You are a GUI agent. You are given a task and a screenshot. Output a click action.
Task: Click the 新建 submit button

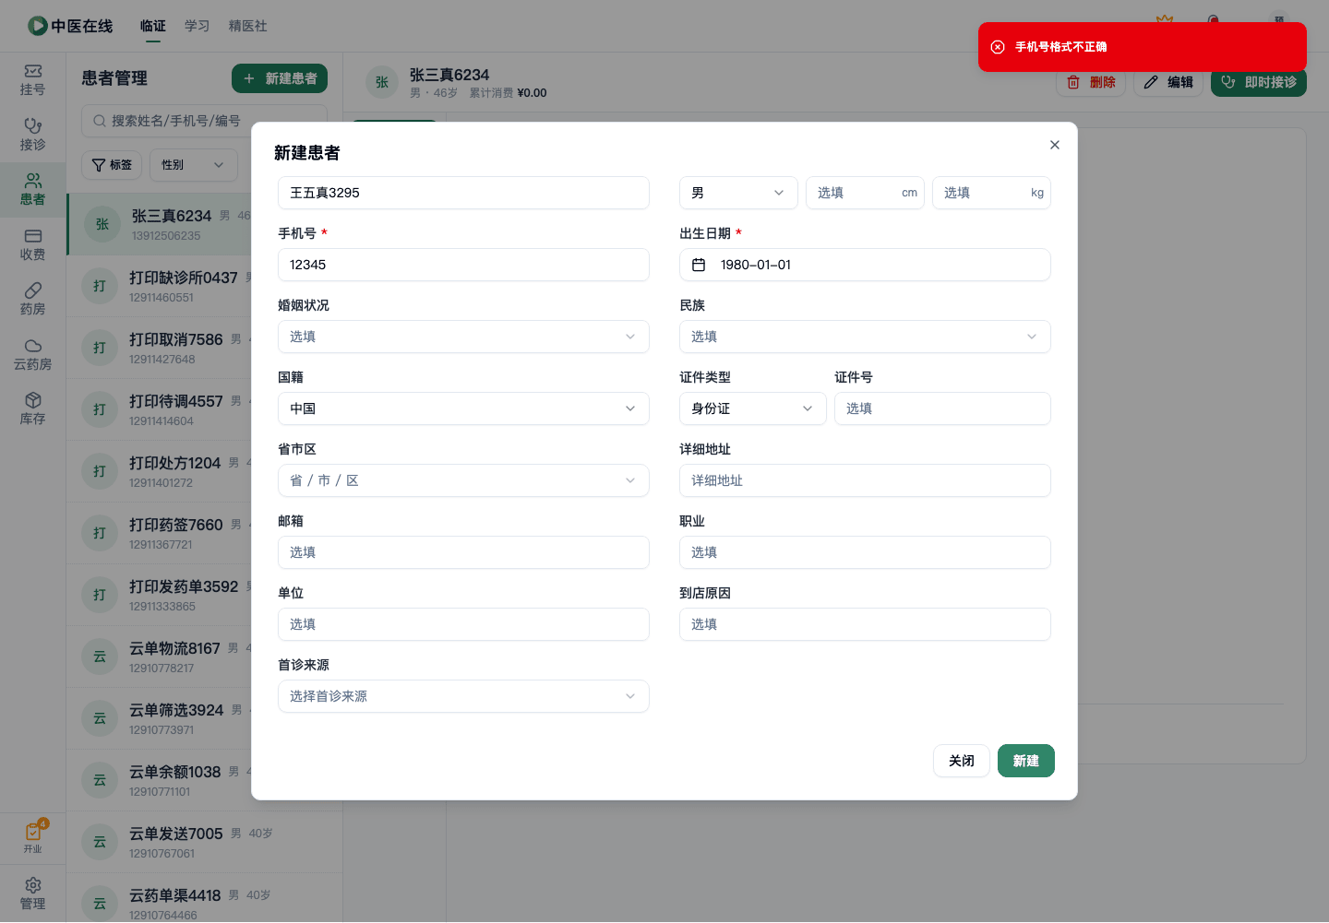pos(1026,761)
